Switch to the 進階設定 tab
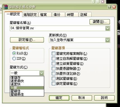 (30, 15)
